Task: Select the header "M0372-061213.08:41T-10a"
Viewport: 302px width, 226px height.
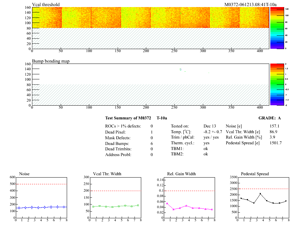Action: pos(250,4)
